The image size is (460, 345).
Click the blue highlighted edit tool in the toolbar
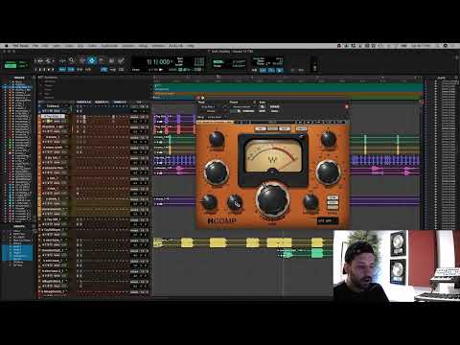[x=92, y=60]
